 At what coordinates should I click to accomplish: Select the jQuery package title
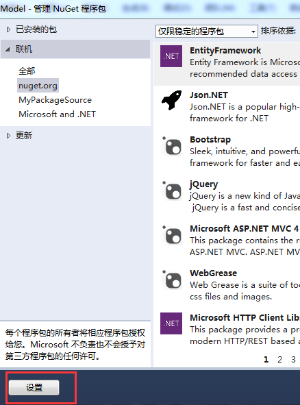pyautogui.click(x=203, y=184)
